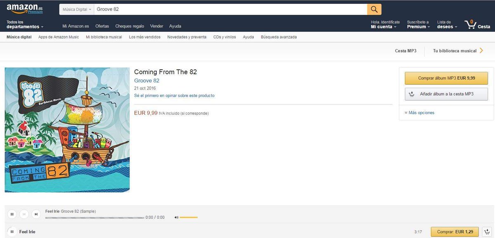Buy the MP3 album for EUR 9,99
The width and height of the screenshot is (495, 238).
point(446,78)
